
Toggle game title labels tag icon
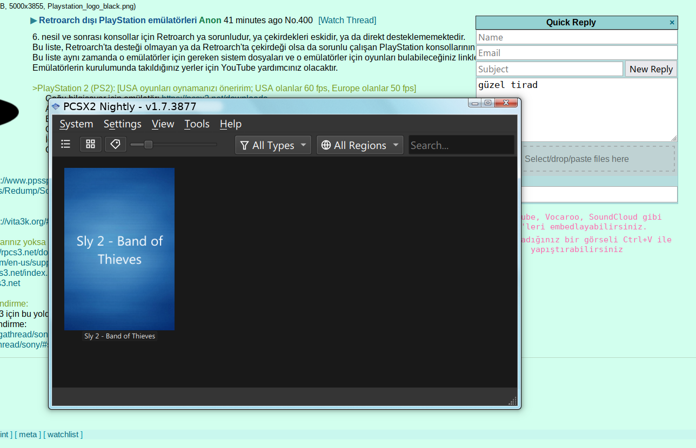[116, 144]
